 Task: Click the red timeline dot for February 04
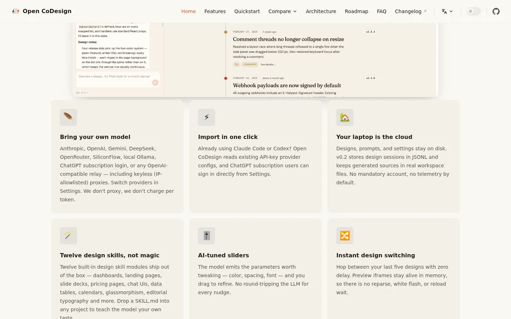point(226,78)
